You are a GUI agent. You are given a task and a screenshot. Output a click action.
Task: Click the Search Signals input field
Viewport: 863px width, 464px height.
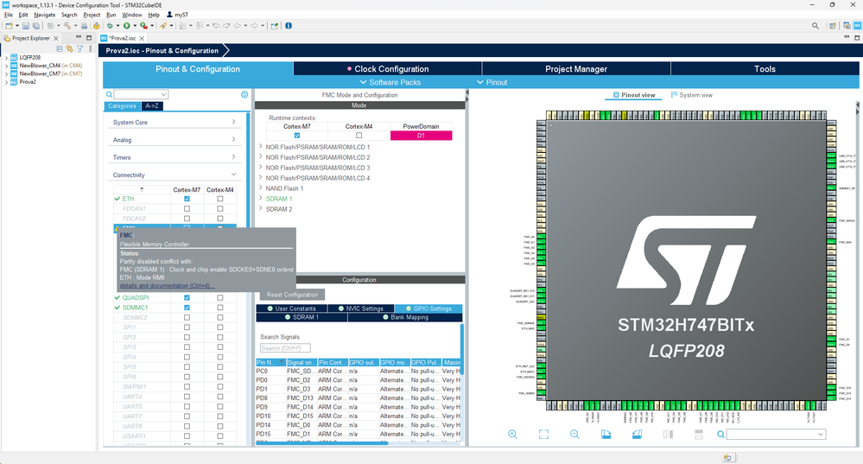click(285, 348)
